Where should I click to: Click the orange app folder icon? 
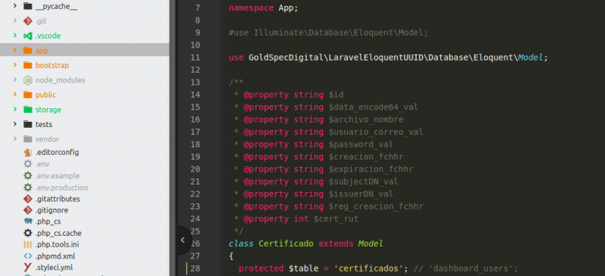click(x=27, y=50)
